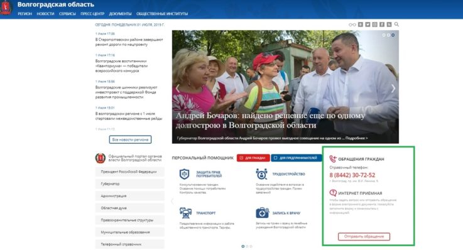Open the Администрация sidebar link

[x=129, y=196]
